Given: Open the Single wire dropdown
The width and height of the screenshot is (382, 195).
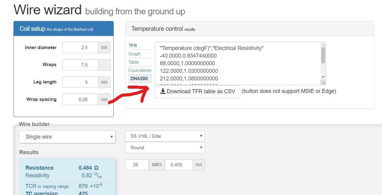Looking at the screenshot, I should click(x=67, y=137).
